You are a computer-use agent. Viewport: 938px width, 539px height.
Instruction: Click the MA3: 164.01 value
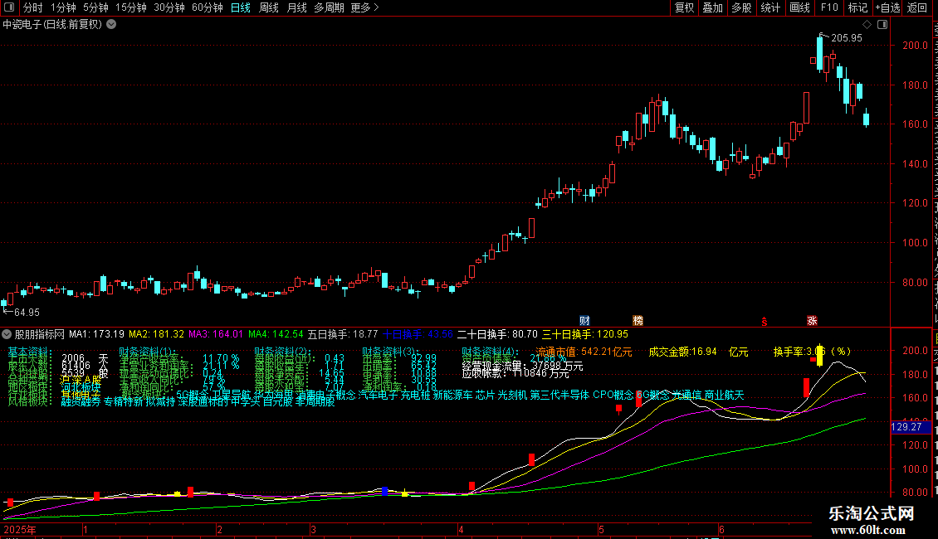pos(216,335)
